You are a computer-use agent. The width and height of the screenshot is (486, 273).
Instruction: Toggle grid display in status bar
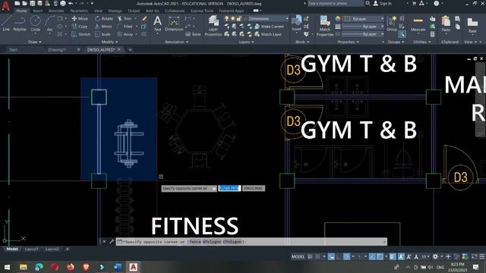(310, 256)
